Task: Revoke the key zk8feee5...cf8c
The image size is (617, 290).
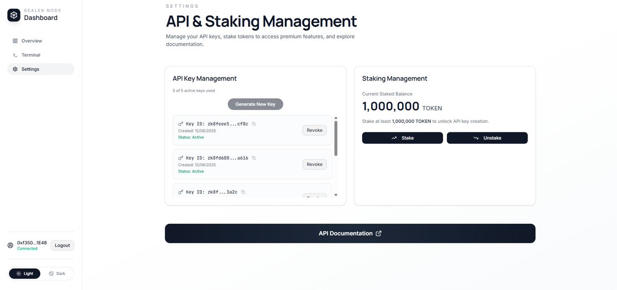Action: [x=314, y=130]
